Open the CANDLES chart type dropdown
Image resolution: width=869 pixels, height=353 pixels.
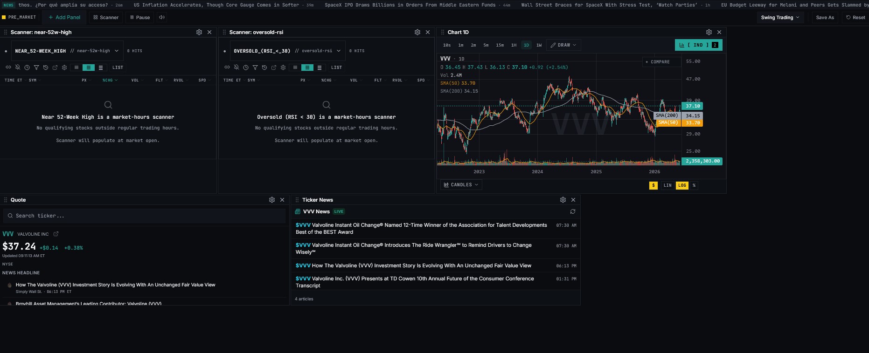461,185
